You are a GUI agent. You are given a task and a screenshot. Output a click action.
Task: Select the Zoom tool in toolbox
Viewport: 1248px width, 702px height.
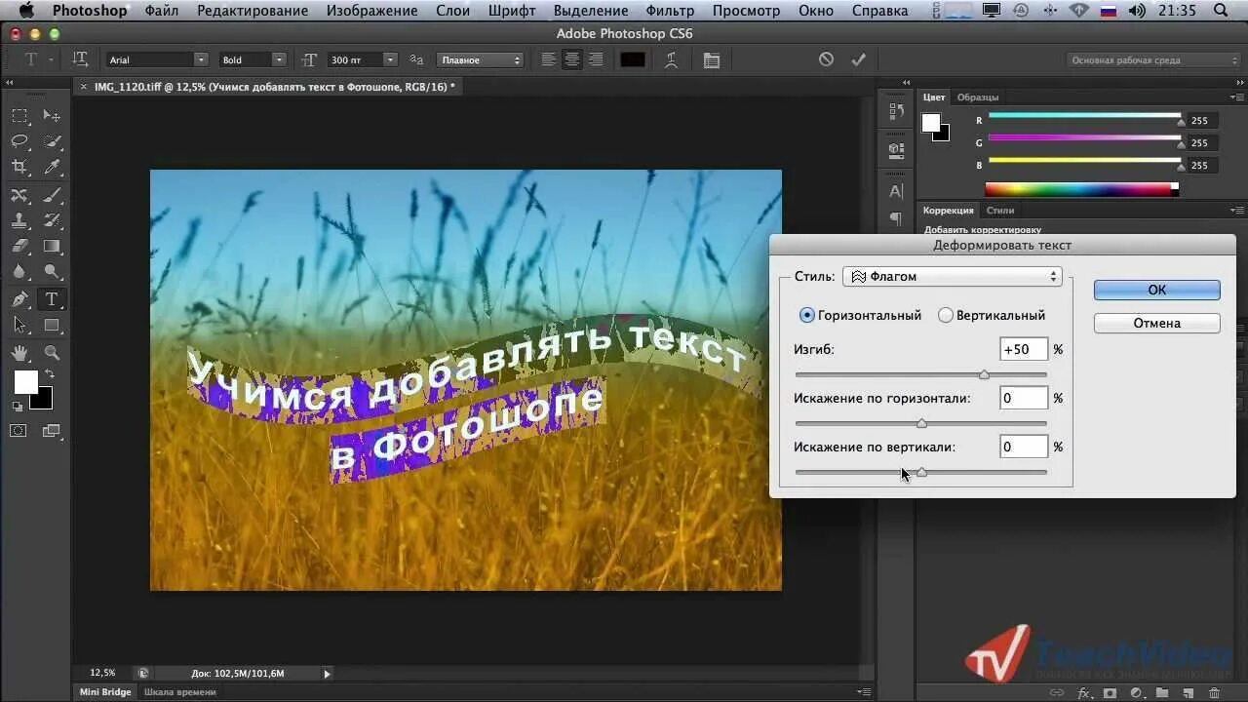click(x=53, y=353)
